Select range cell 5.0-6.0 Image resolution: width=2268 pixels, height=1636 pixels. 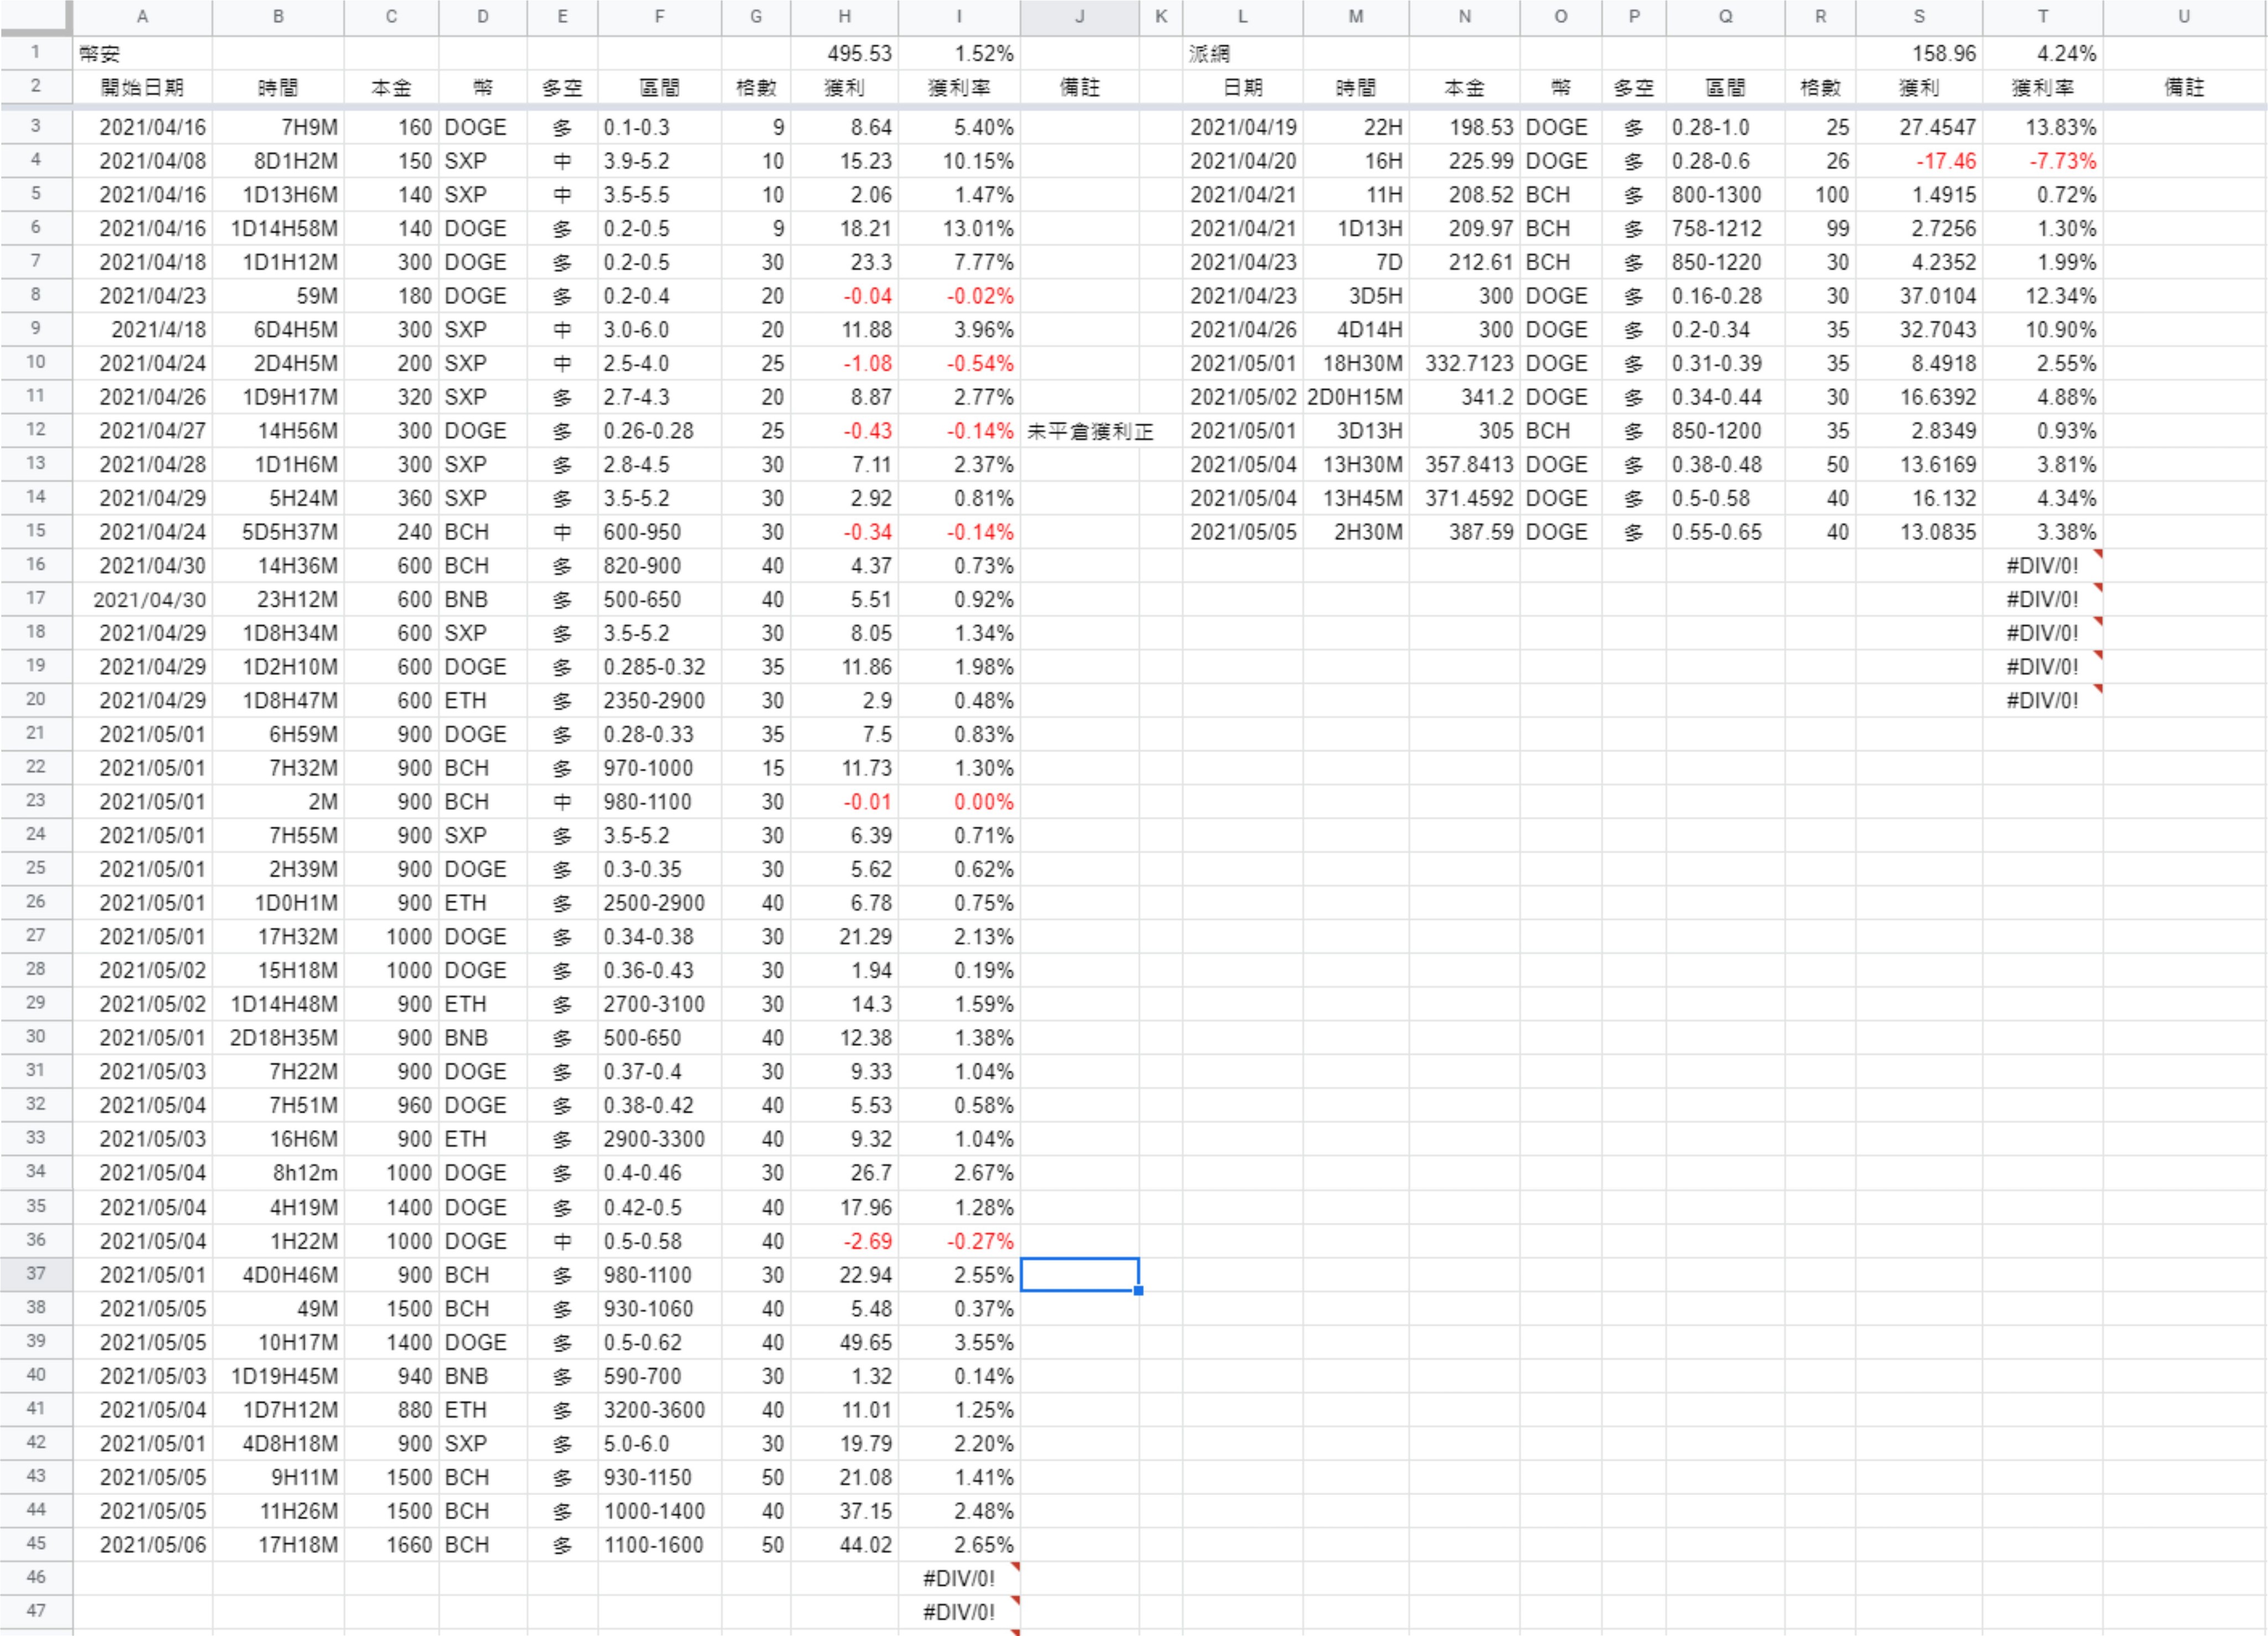(x=659, y=1443)
